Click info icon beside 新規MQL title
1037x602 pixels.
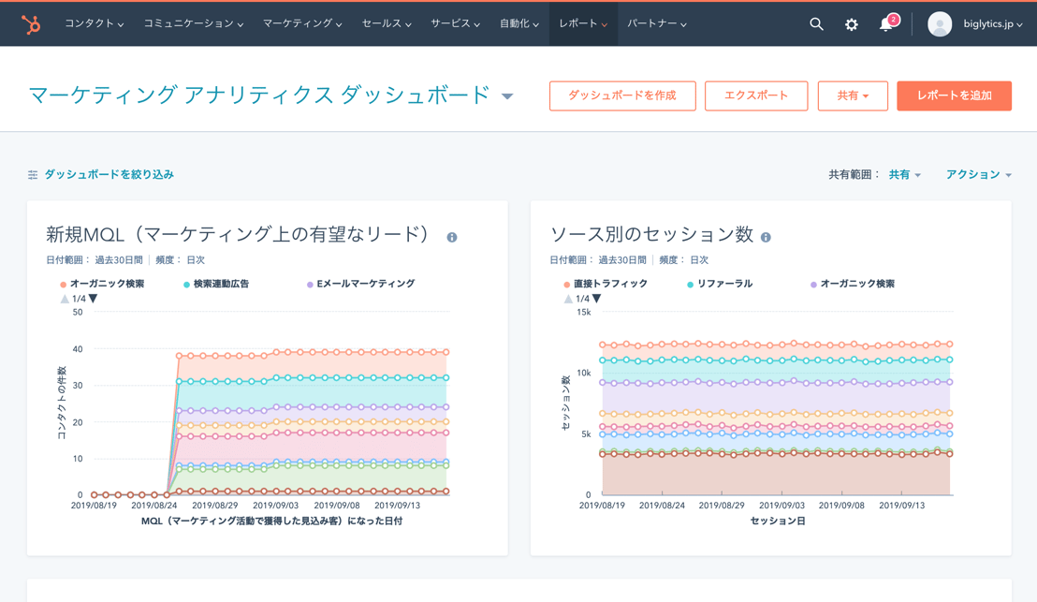pos(452,237)
